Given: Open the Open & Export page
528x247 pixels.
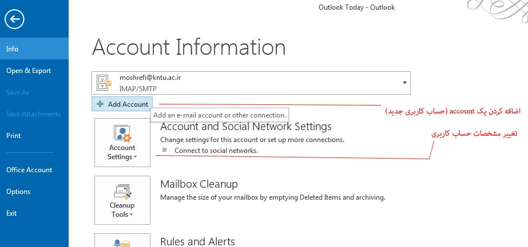Looking at the screenshot, I should pos(29,71).
